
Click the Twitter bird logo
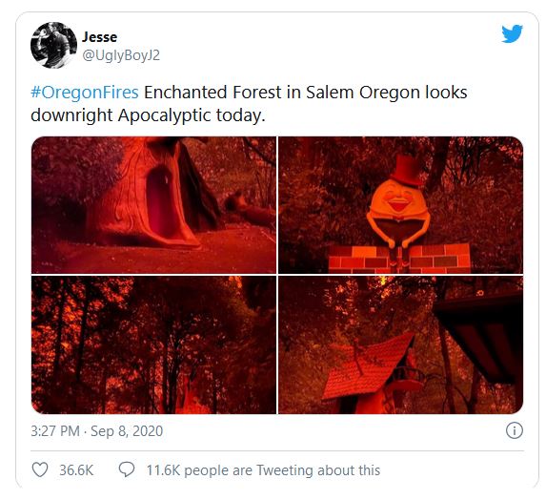click(x=512, y=33)
